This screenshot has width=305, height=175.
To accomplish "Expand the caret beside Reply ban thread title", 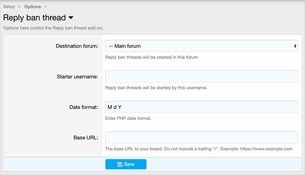I will [x=71, y=17].
